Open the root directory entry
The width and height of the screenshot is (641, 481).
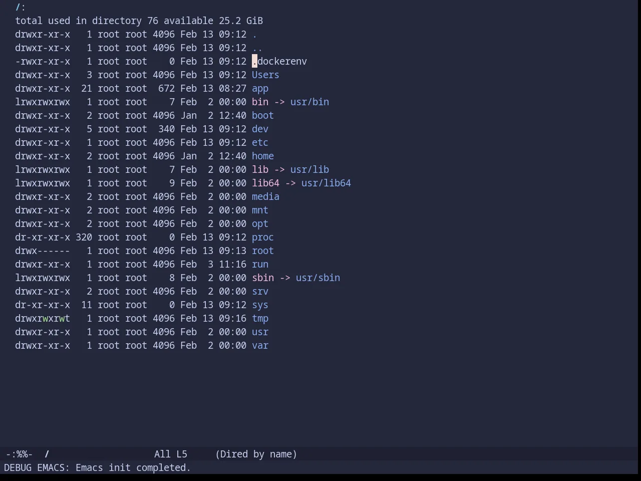point(263,251)
